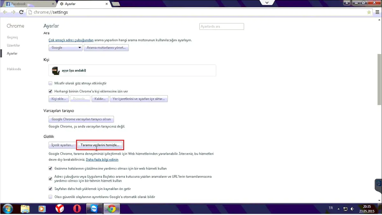This screenshot has height=215, width=382.
Task: Open TeamViewer from the taskbar
Action: (x=94, y=209)
